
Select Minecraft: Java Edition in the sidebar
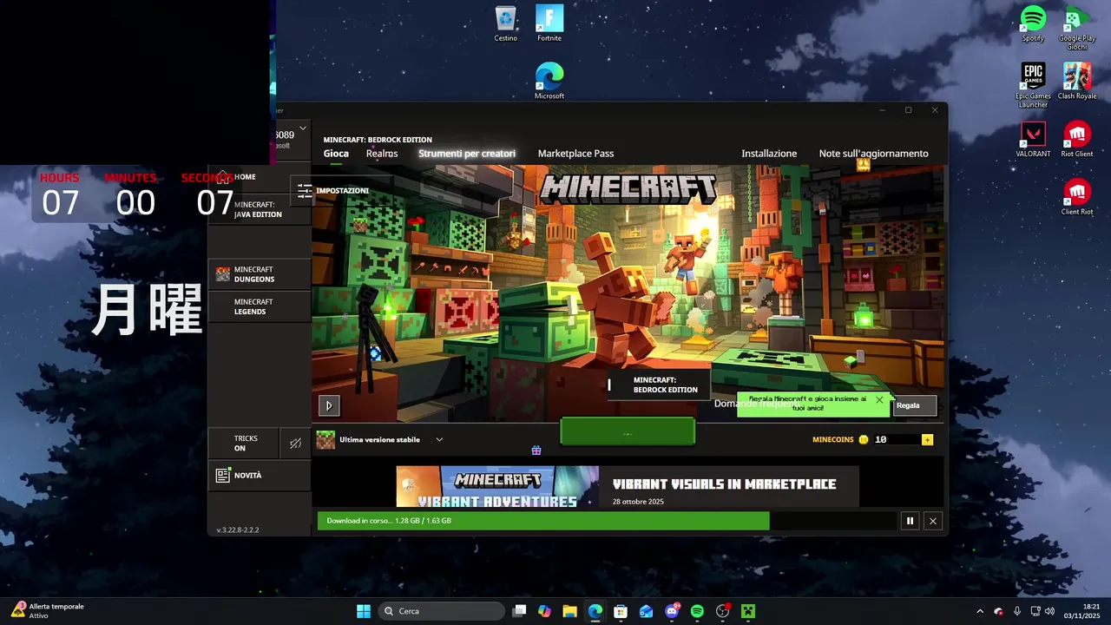click(260, 209)
